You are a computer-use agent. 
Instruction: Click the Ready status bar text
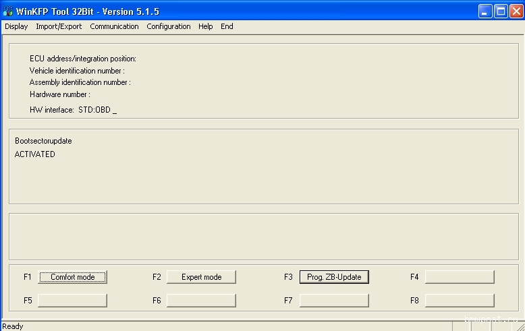13,326
